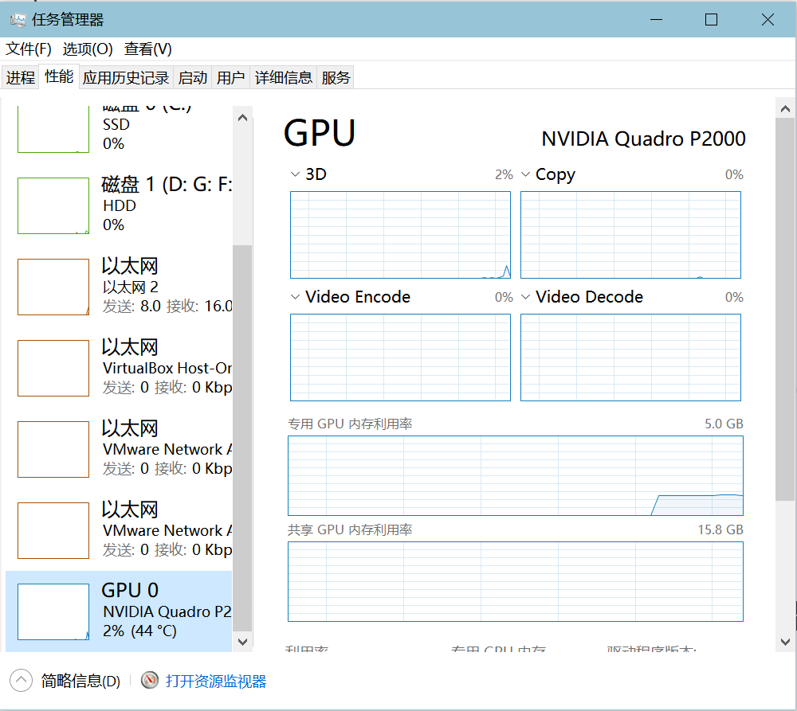Select the SSD disk 0 mini graph

tap(53, 130)
